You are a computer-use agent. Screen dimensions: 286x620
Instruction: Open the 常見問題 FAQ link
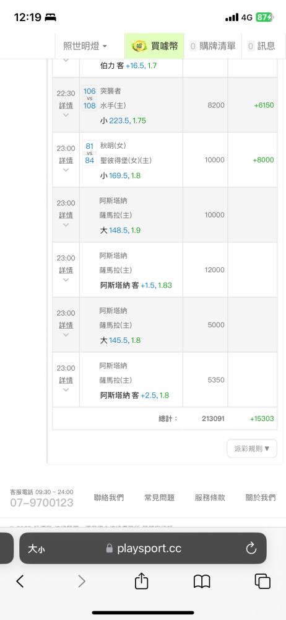pyautogui.click(x=160, y=498)
